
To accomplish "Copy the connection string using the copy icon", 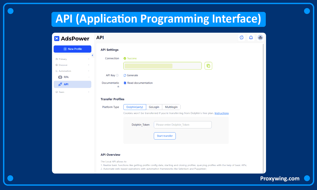I will pyautogui.click(x=208, y=66).
